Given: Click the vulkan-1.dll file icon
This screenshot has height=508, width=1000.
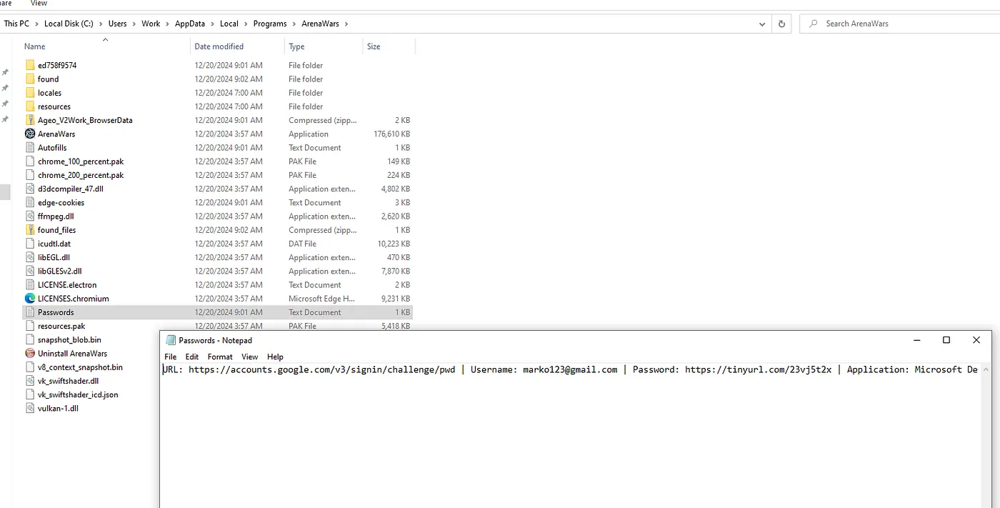Looking at the screenshot, I should (x=29, y=408).
